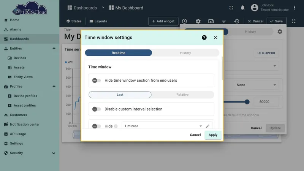The image size is (304, 171).
Task: Click My Dashboard breadcrumb
Action: pyautogui.click(x=126, y=8)
